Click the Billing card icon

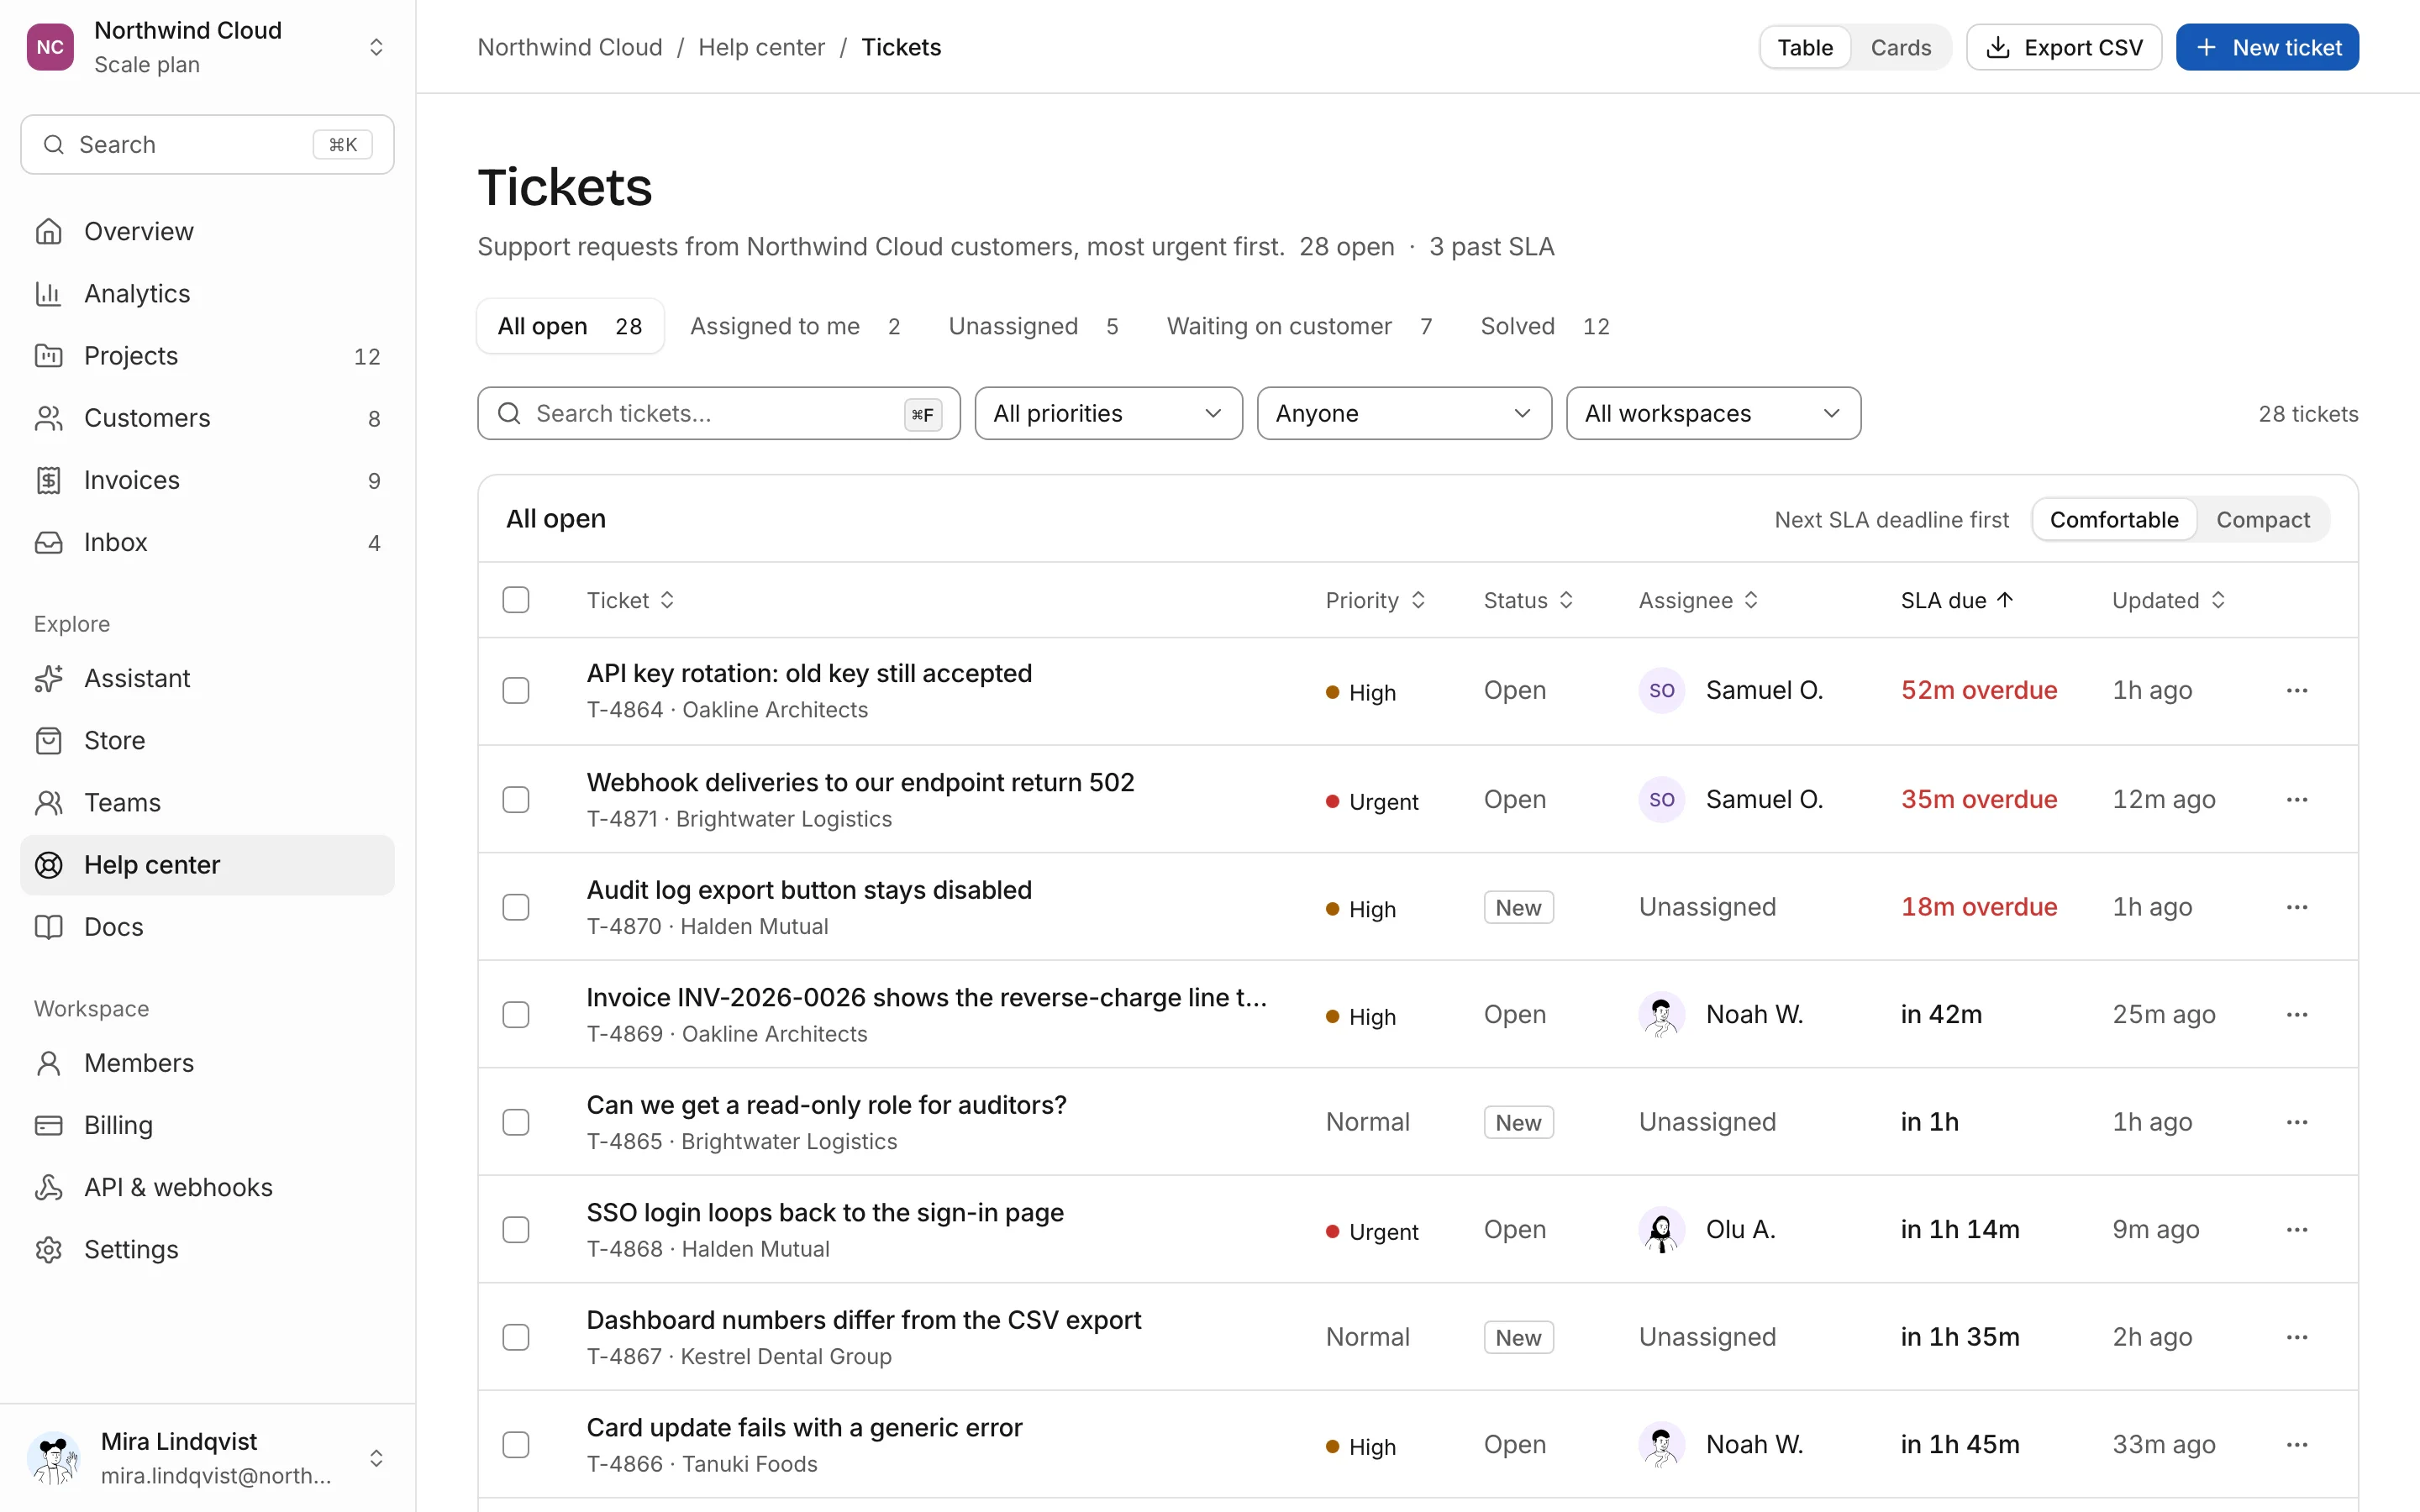(48, 1125)
